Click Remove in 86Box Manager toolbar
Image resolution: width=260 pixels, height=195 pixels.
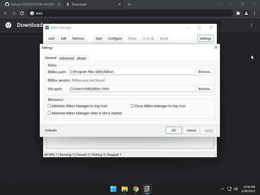tap(78, 39)
